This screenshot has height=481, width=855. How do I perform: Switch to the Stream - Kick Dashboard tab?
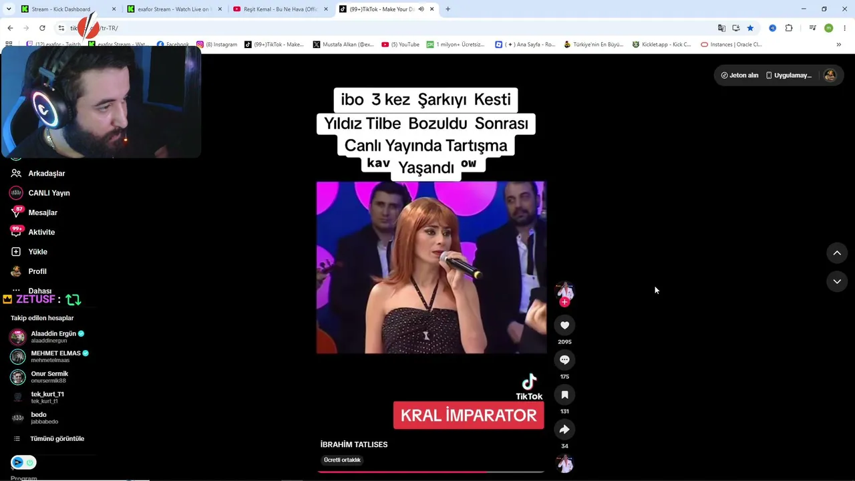pos(67,9)
